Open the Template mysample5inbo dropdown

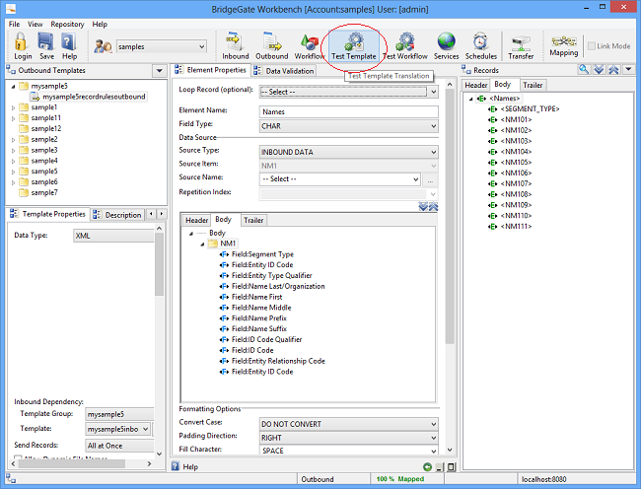click(x=146, y=429)
